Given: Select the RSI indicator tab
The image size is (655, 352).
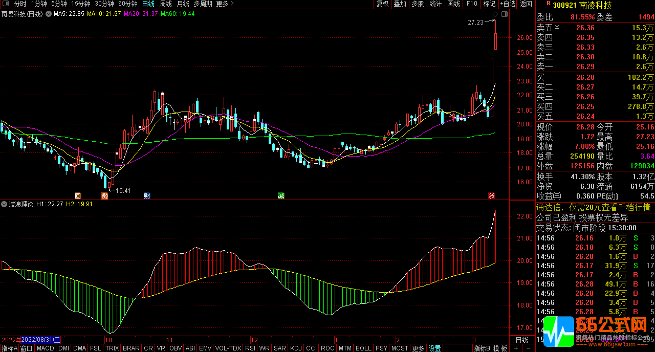Looking at the screenshot, I should pos(250,348).
